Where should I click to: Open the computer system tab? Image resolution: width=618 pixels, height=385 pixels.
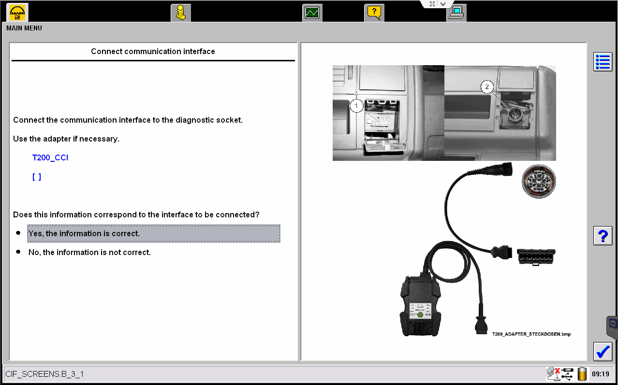(456, 13)
